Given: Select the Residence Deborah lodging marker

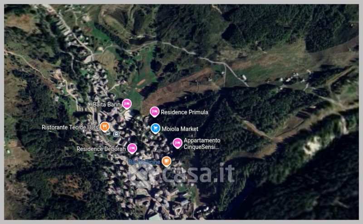Looking at the screenshot, I should click(132, 148).
